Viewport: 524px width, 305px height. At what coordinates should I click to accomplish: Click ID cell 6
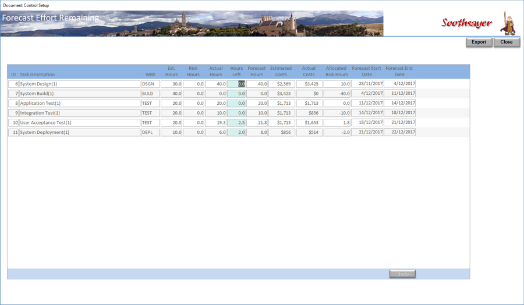tap(13, 84)
